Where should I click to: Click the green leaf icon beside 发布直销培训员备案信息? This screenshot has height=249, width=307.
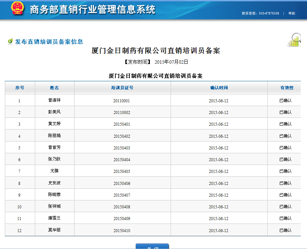pyautogui.click(x=10, y=42)
